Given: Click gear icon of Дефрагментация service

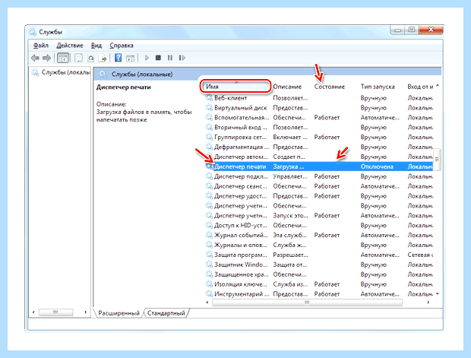Looking at the screenshot, I should pyautogui.click(x=209, y=147).
